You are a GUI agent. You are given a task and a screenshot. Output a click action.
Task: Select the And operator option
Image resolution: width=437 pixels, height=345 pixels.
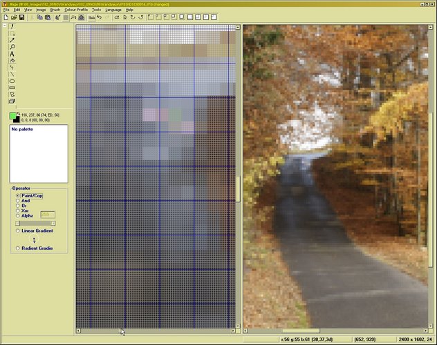pos(18,200)
